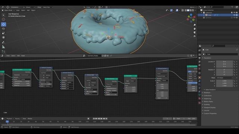This screenshot has height=134, width=239.
Task: Open the Orientation Default dropdown
Action: pos(29,7)
